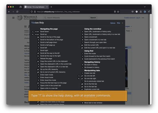
Task: Click 'Move tab to new window' entry
Action: (93, 103)
